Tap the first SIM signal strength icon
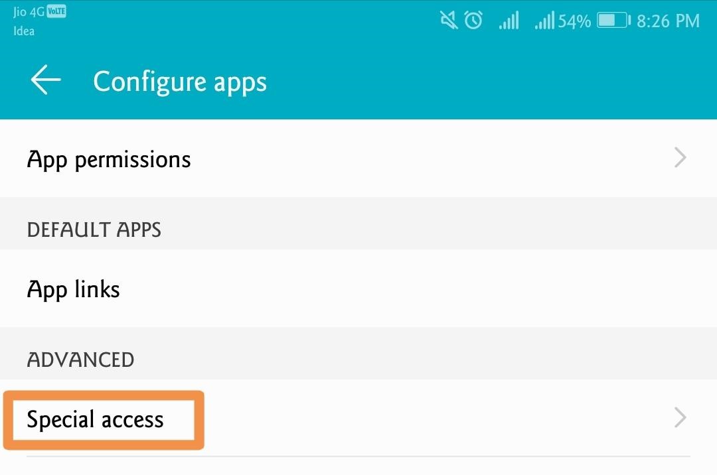This screenshot has height=475, width=717. (509, 21)
